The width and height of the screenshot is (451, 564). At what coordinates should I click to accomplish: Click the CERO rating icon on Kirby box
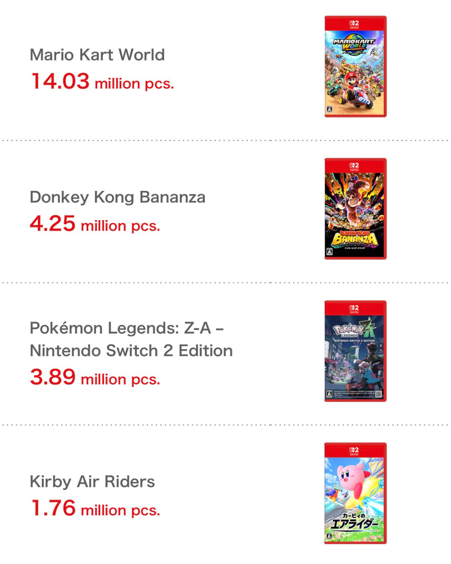pyautogui.click(x=329, y=536)
